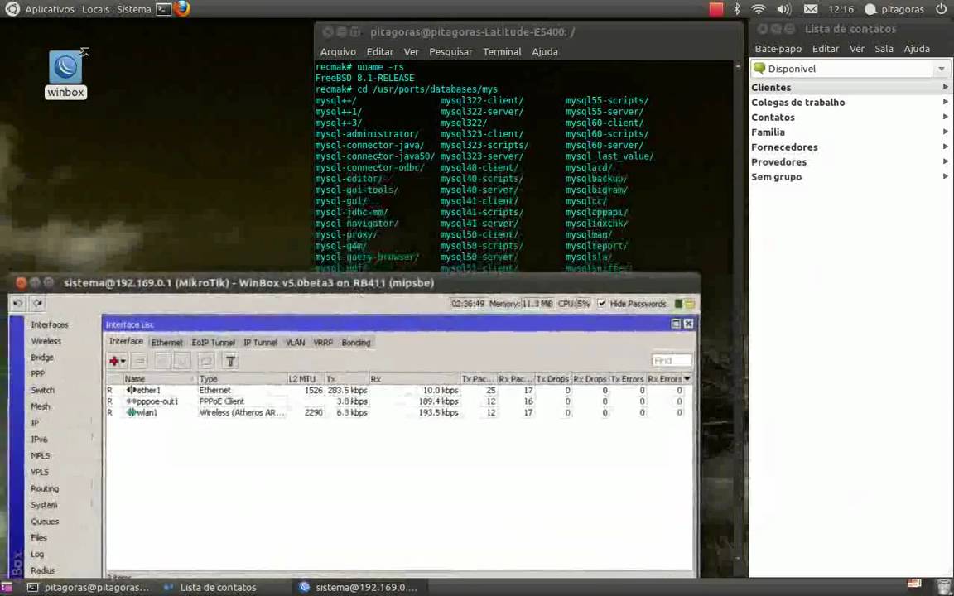
Task: Switch to the EoIP Tunnel tab
Action: (213, 343)
